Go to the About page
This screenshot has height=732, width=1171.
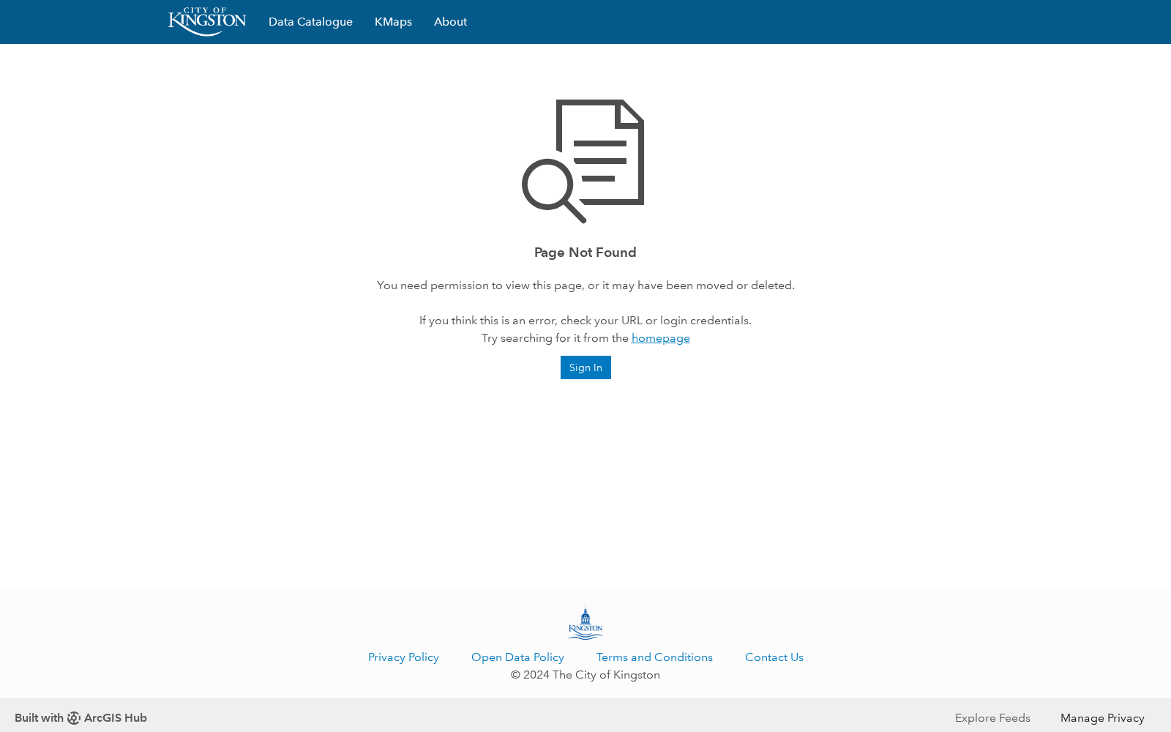(x=450, y=22)
